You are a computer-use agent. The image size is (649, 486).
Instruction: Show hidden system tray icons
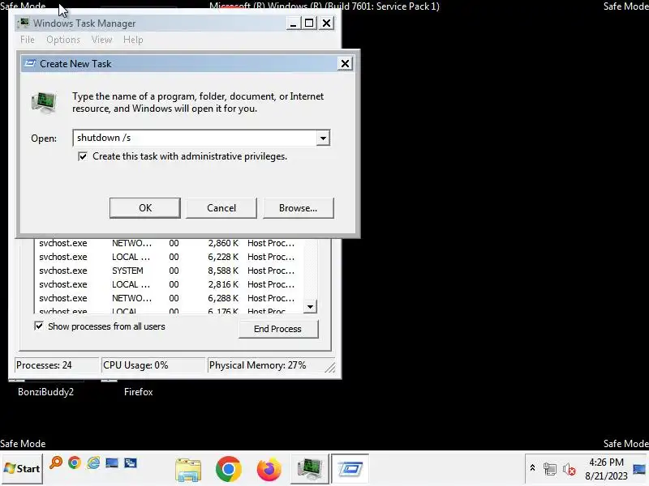532,468
